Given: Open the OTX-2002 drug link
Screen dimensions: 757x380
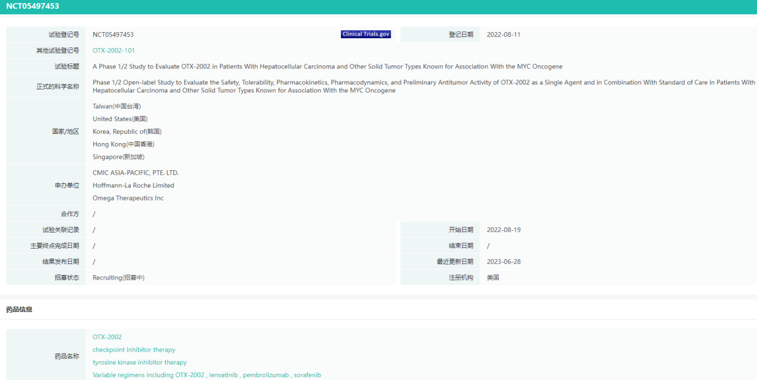Looking at the screenshot, I should coord(107,337).
